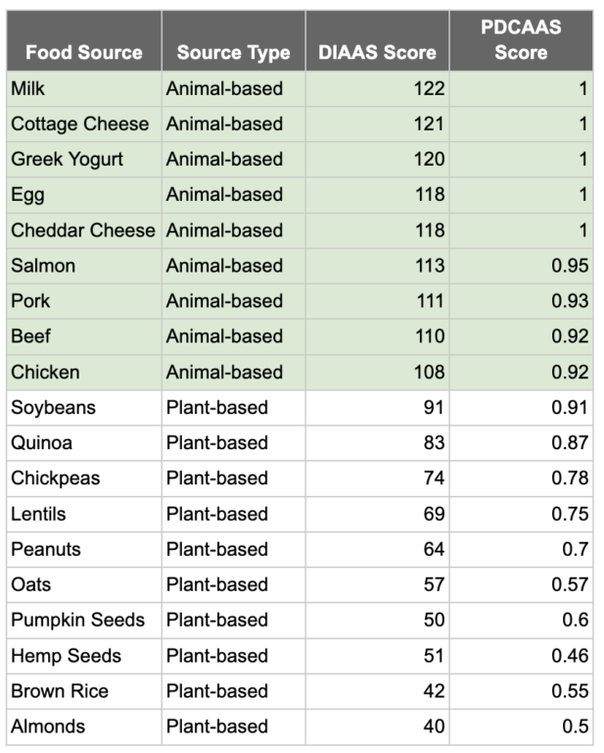
Task: Click the Cheddar Cheese cell
Action: (x=83, y=230)
